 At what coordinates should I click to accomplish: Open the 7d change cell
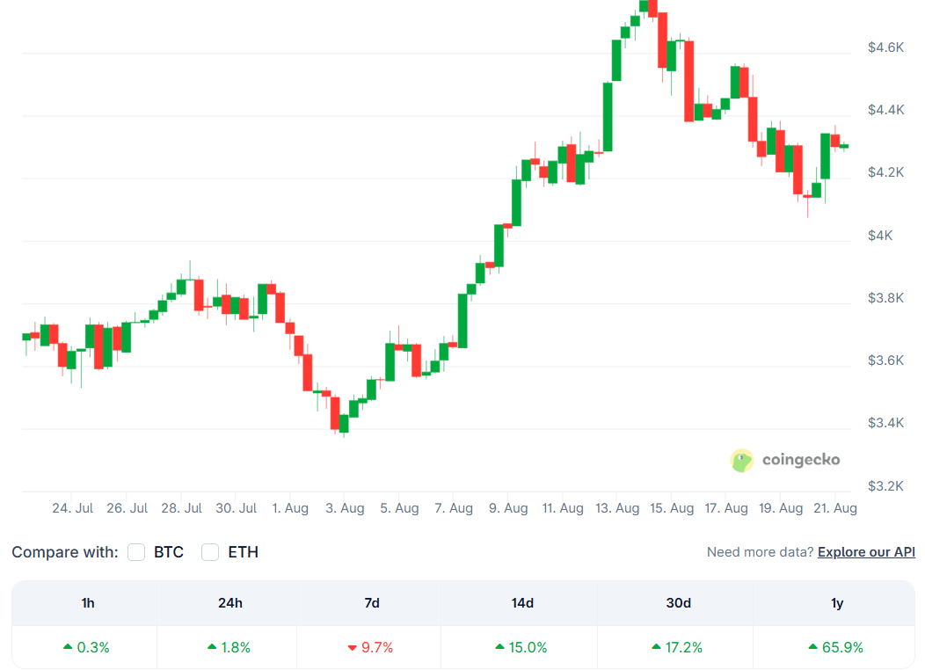click(x=371, y=647)
